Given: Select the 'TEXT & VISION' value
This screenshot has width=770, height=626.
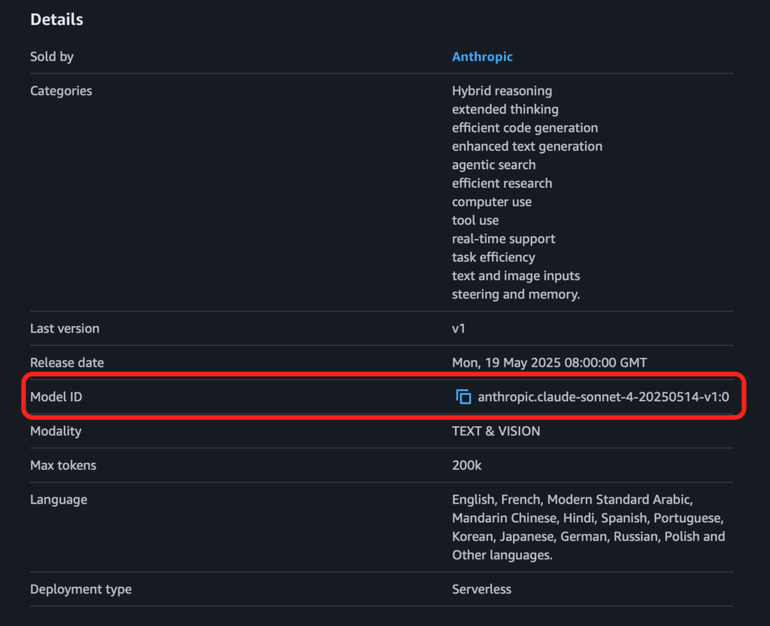Looking at the screenshot, I should [x=496, y=431].
